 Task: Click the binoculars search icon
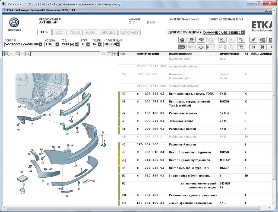pos(201,40)
